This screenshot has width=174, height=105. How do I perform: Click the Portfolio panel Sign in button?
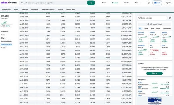pos(155,73)
